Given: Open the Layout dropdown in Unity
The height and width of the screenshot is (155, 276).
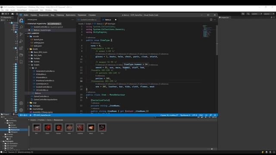Looking at the screenshot, I should tap(269, 14).
